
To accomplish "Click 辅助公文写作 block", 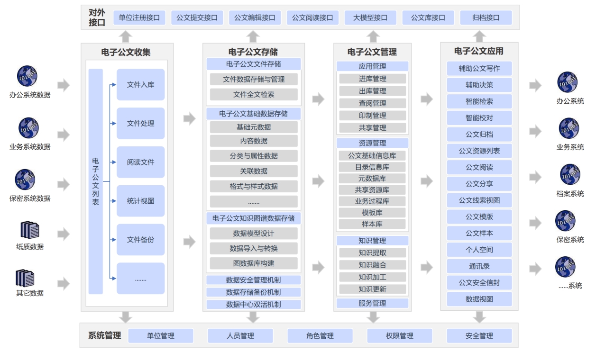I will 479,68.
